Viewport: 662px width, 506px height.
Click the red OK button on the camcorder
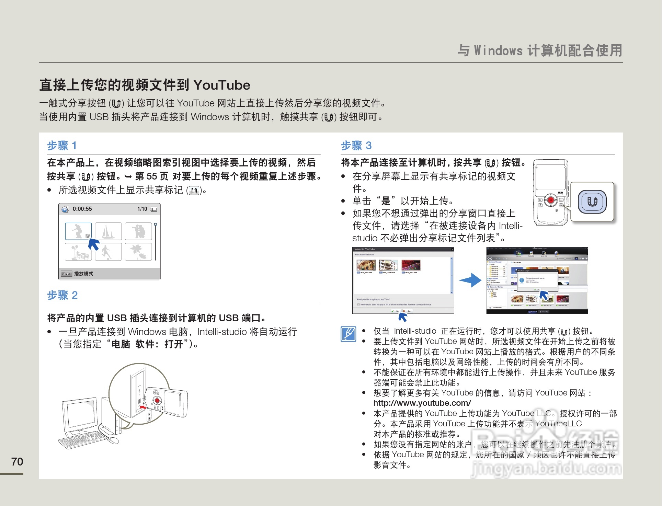(551, 200)
